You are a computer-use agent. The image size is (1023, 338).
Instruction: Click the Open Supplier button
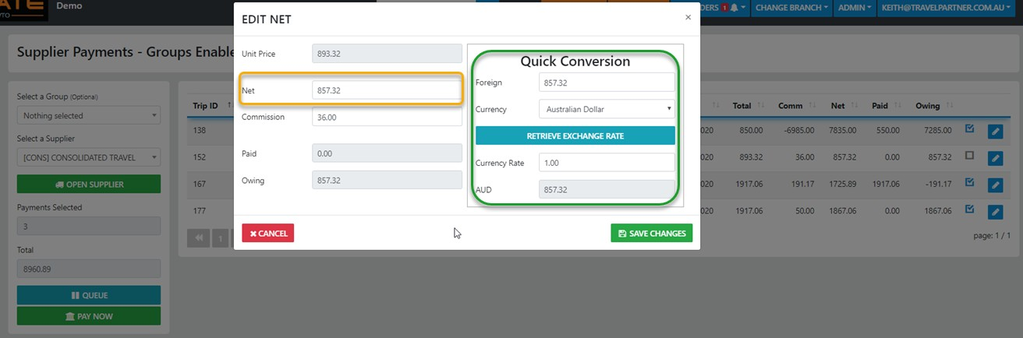pos(89,185)
